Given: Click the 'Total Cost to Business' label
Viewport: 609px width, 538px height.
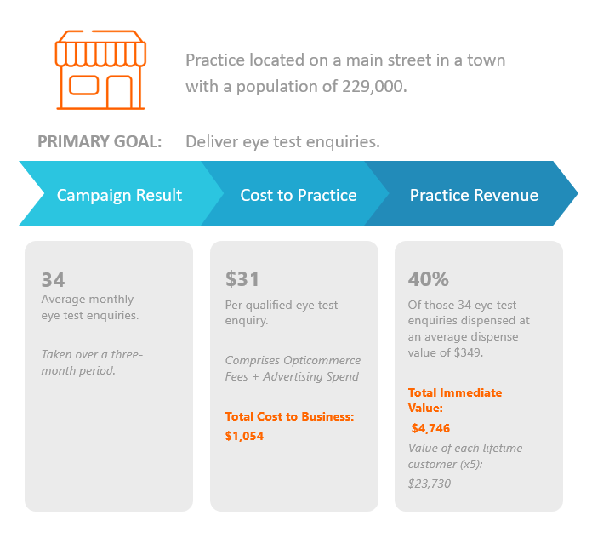Looking at the screenshot, I should (289, 416).
